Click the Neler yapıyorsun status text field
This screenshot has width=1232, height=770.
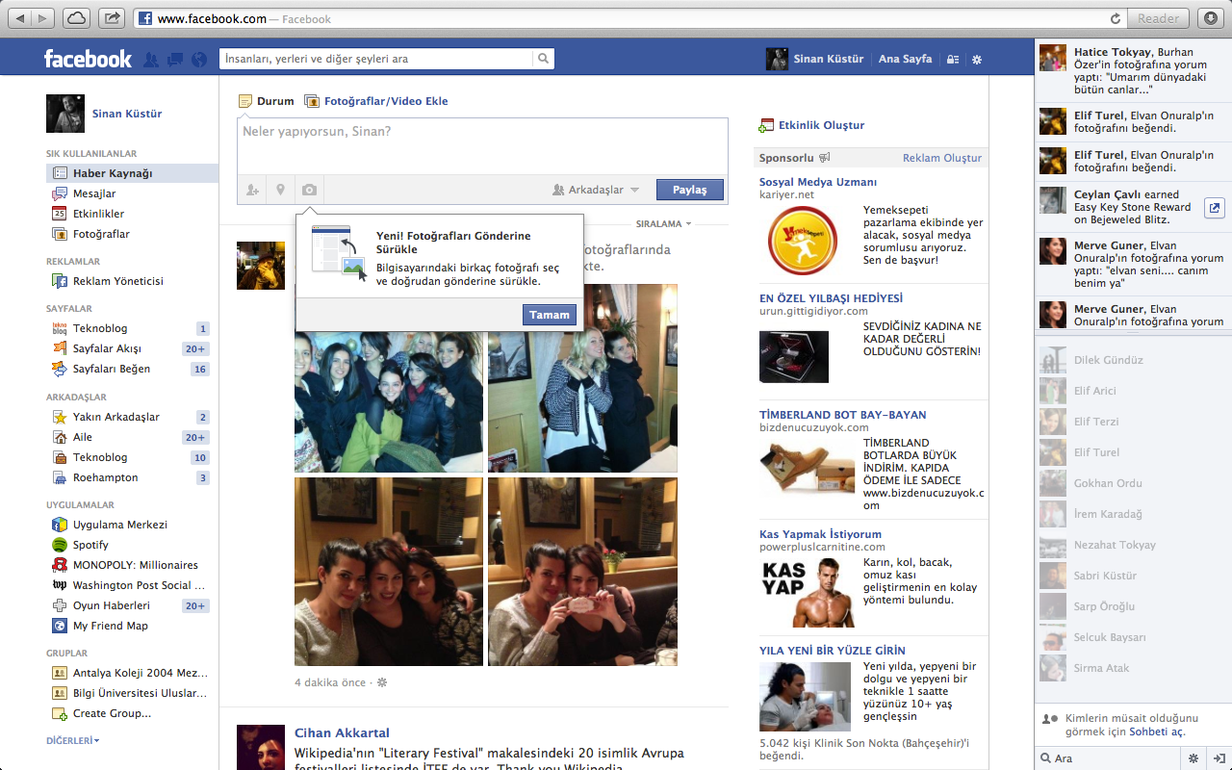(481, 144)
